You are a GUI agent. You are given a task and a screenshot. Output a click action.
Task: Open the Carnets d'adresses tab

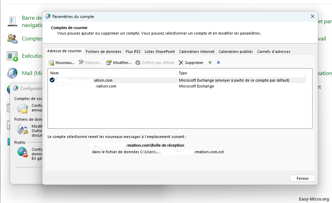tap(274, 52)
